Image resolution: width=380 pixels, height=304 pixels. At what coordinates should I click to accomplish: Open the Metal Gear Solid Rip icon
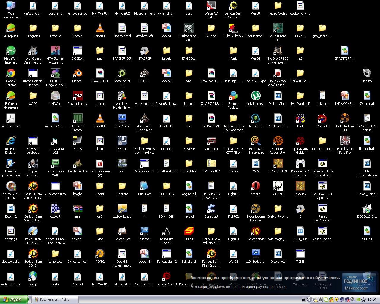(x=345, y=141)
